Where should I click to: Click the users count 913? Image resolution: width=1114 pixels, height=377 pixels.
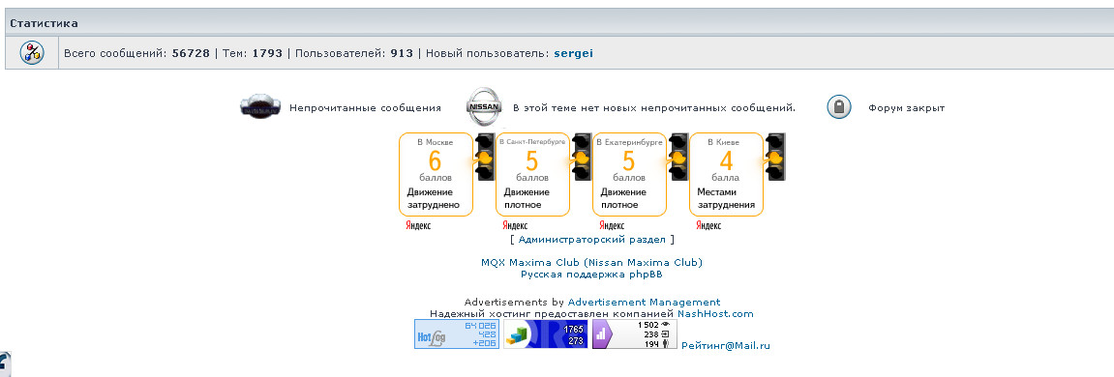[402, 53]
